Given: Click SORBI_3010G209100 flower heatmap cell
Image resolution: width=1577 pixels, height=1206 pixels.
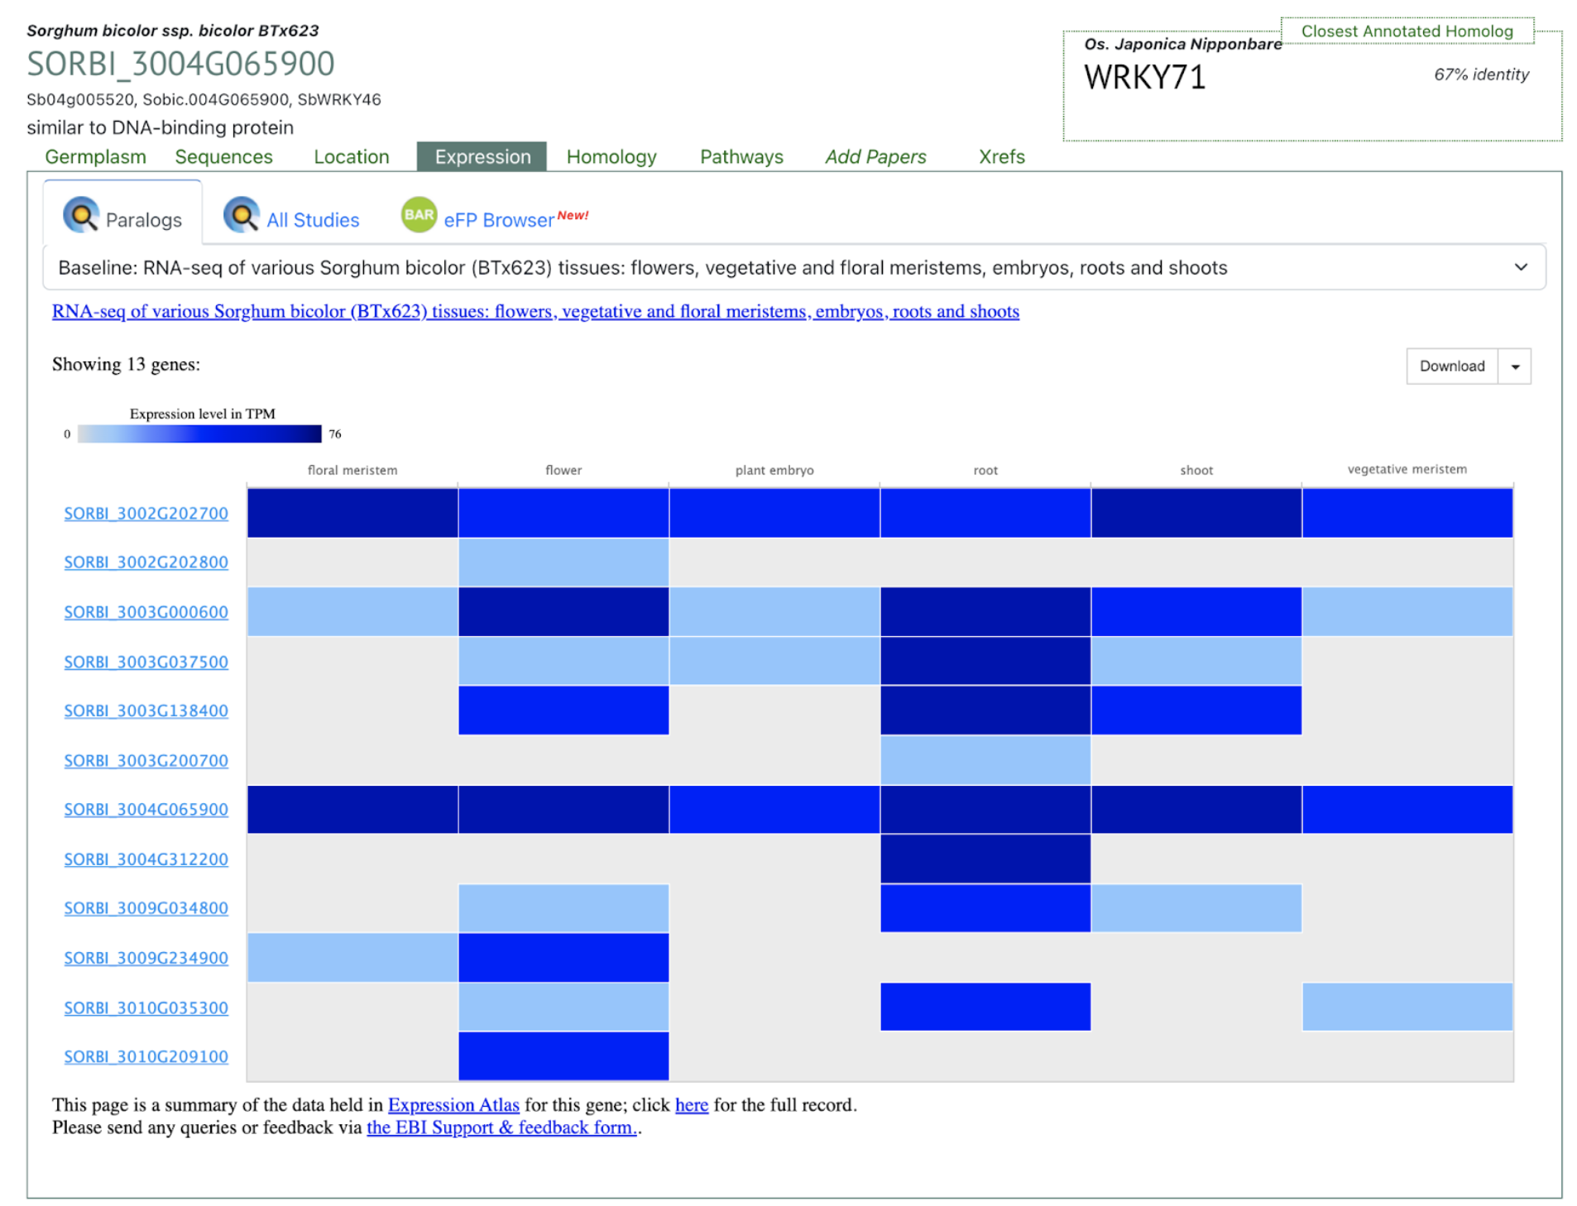Looking at the screenshot, I should [563, 1056].
